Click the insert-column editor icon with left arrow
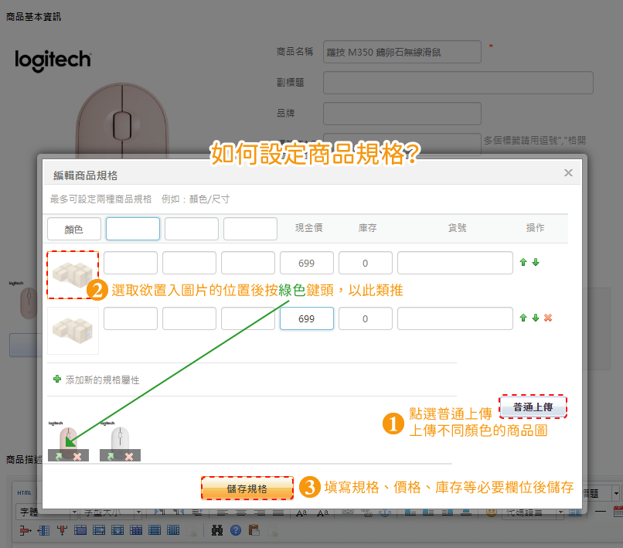 (x=44, y=530)
